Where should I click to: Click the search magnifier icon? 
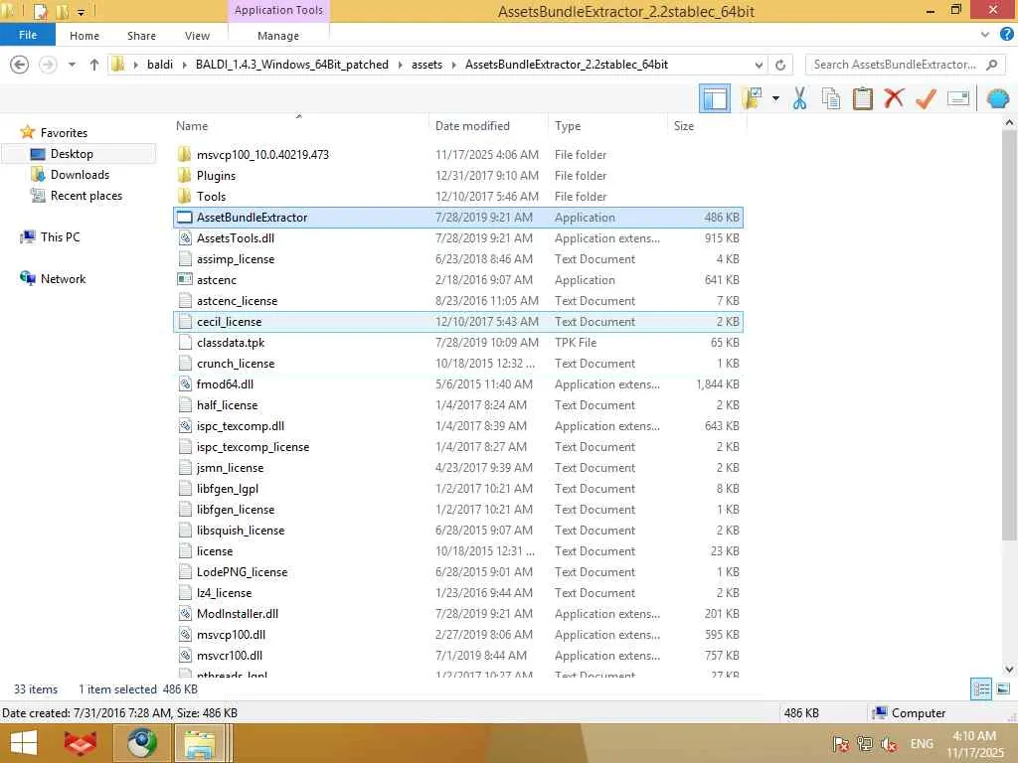click(x=991, y=65)
